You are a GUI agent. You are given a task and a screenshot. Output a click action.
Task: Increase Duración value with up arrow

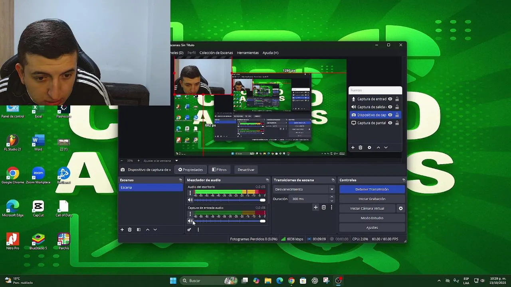(332, 197)
